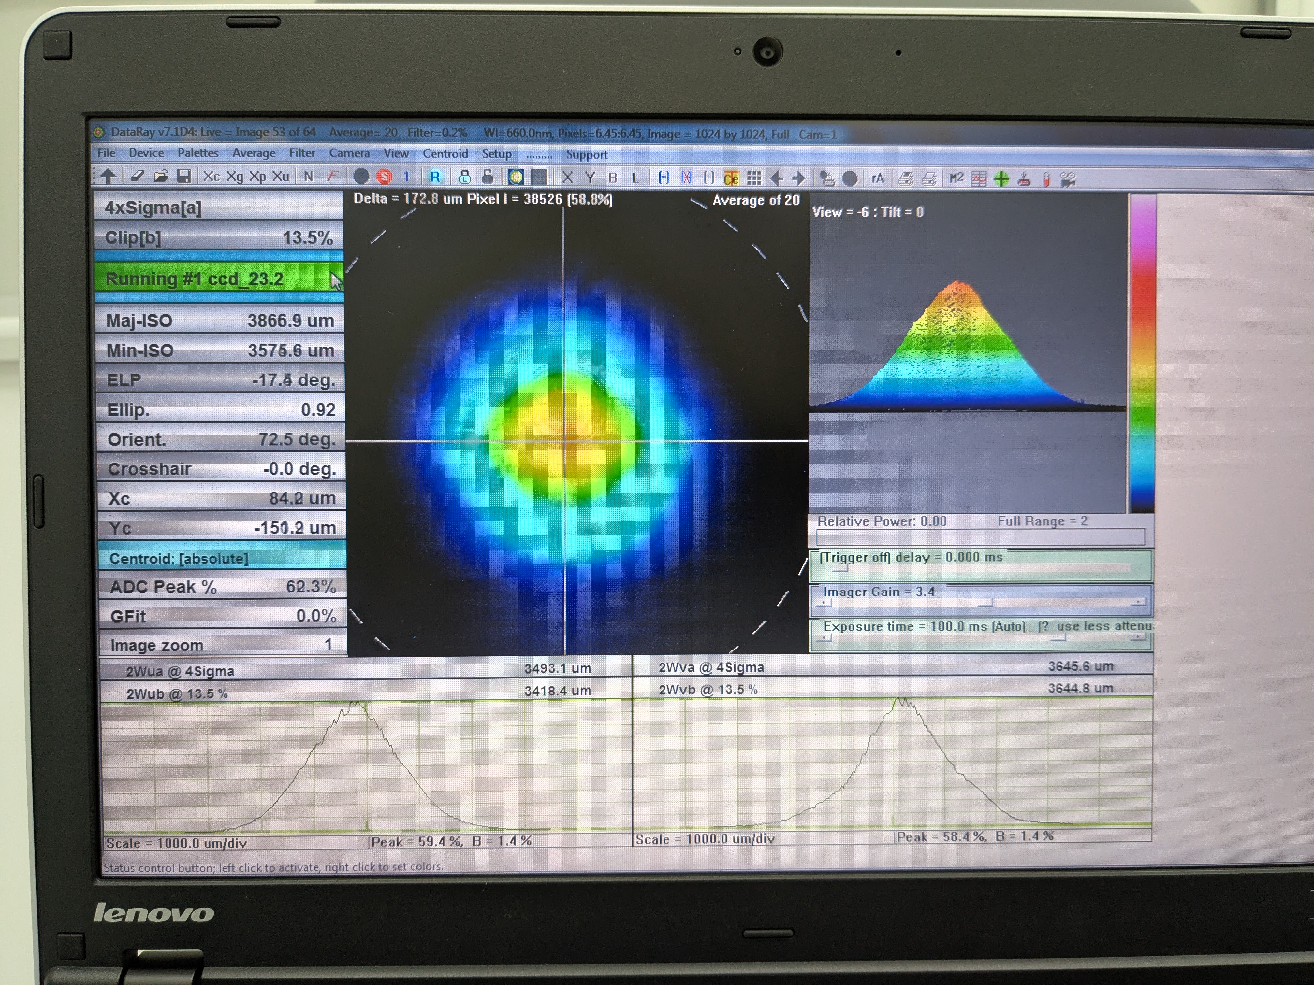Click the Open folder toolbar icon
1314x985 pixels.
(x=160, y=176)
